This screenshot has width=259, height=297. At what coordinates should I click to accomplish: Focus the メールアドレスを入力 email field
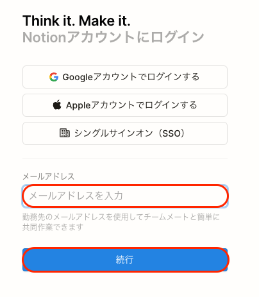click(125, 196)
